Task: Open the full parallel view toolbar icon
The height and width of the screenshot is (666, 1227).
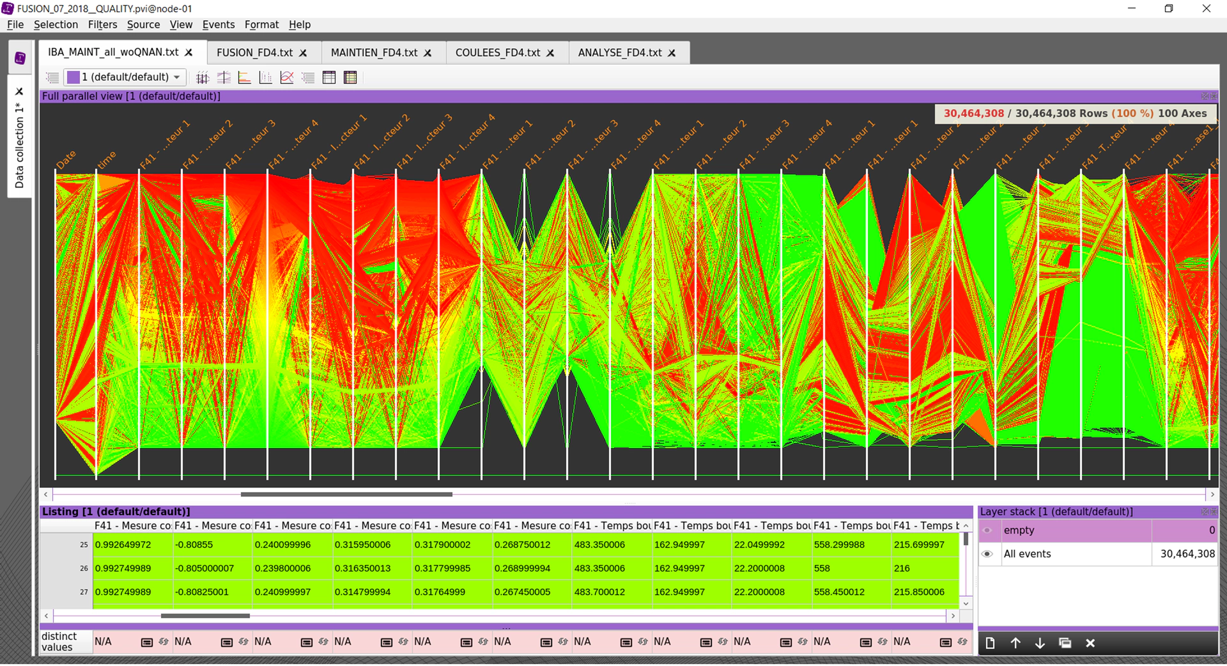Action: (203, 77)
